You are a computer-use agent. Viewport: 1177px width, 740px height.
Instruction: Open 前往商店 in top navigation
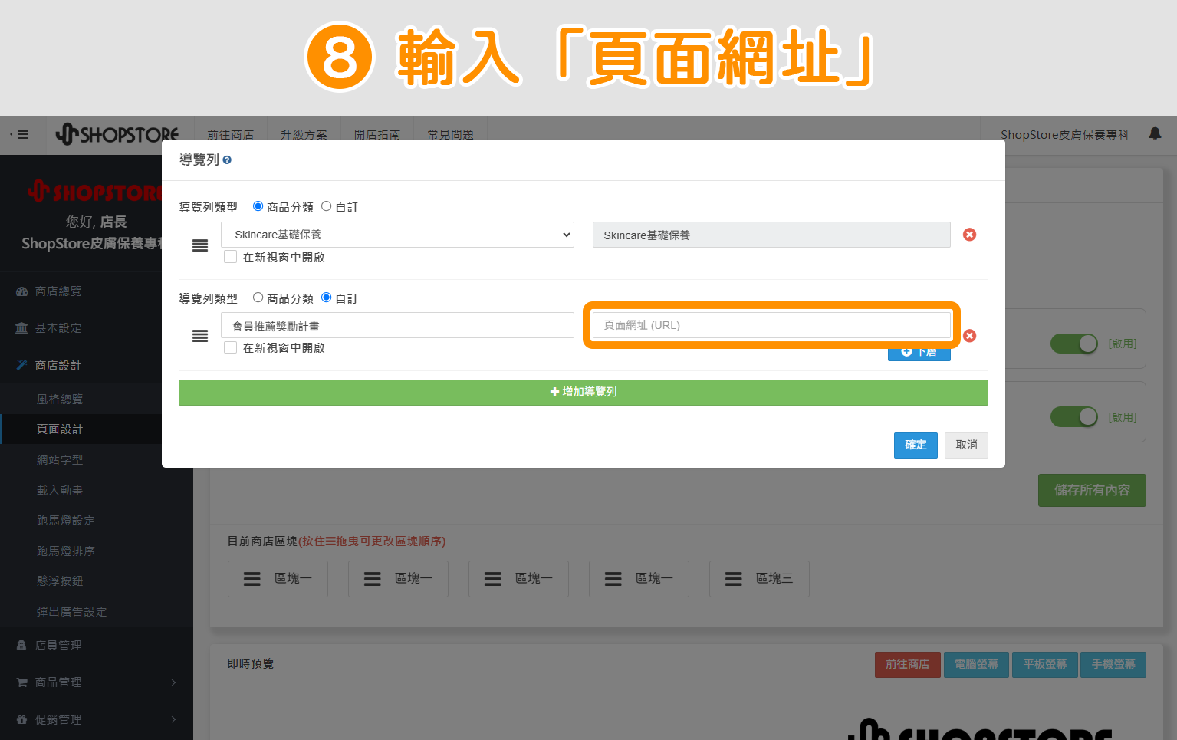click(231, 135)
